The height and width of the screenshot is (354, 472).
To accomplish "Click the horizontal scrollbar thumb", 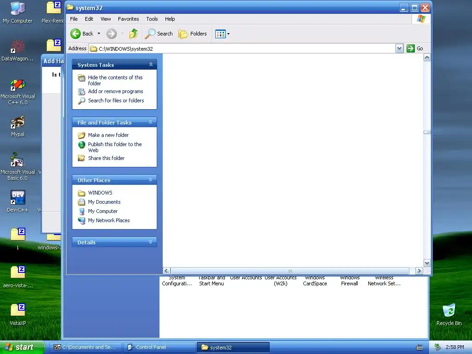I will [x=290, y=271].
